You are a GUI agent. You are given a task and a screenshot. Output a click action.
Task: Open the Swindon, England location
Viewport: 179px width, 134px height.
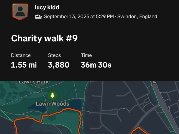pos(137,17)
